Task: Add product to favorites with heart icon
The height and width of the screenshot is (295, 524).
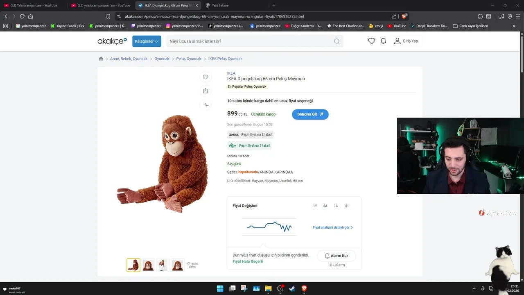Action: point(206,77)
